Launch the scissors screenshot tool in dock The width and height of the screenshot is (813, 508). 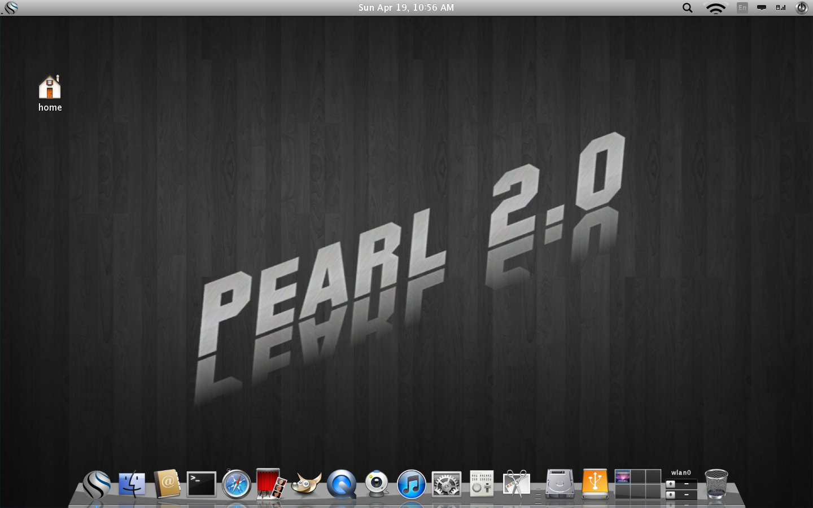(517, 484)
